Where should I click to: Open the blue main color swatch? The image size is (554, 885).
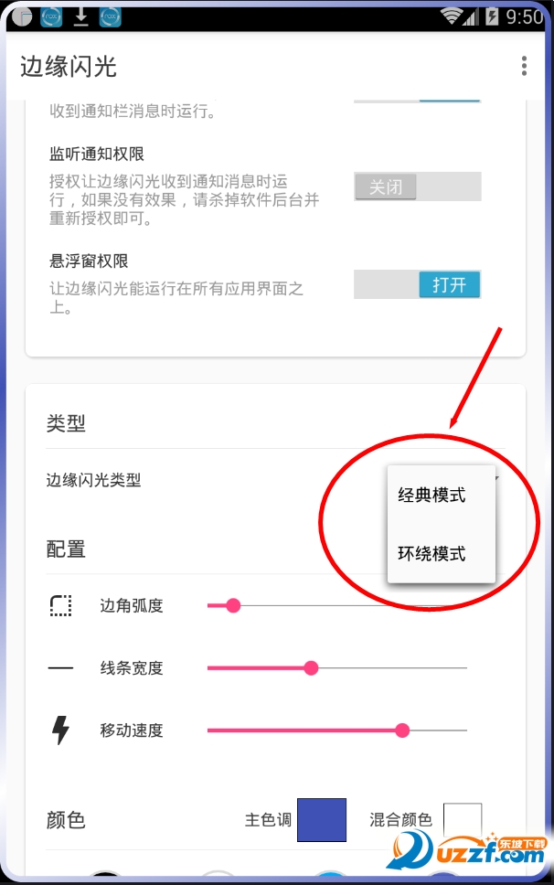point(322,819)
